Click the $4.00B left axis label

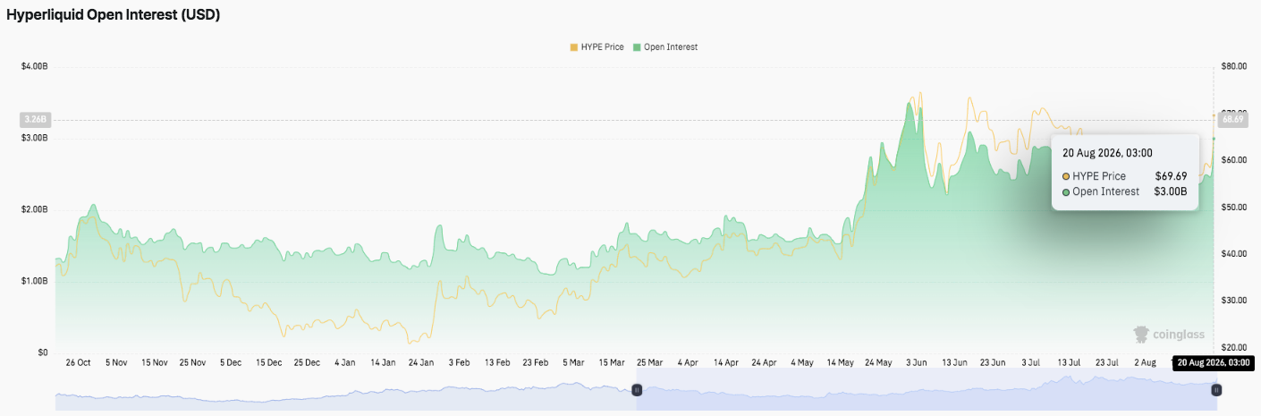[35, 66]
